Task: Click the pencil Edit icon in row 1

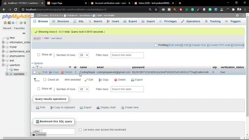Action: pyautogui.click(x=40, y=72)
